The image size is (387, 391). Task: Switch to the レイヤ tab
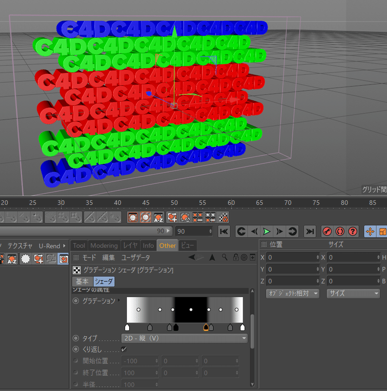(131, 246)
